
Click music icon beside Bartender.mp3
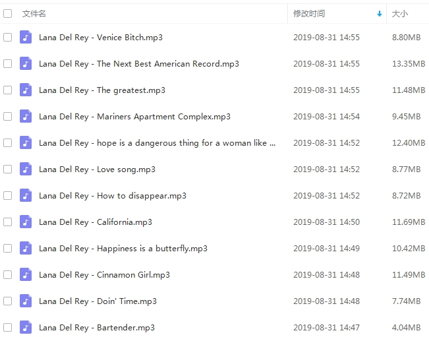(26, 328)
